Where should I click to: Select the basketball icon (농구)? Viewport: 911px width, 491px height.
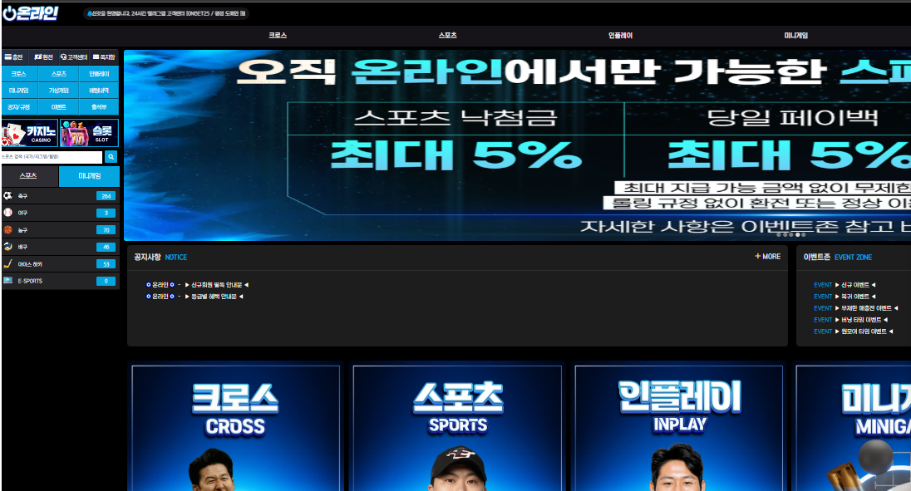pyautogui.click(x=7, y=229)
